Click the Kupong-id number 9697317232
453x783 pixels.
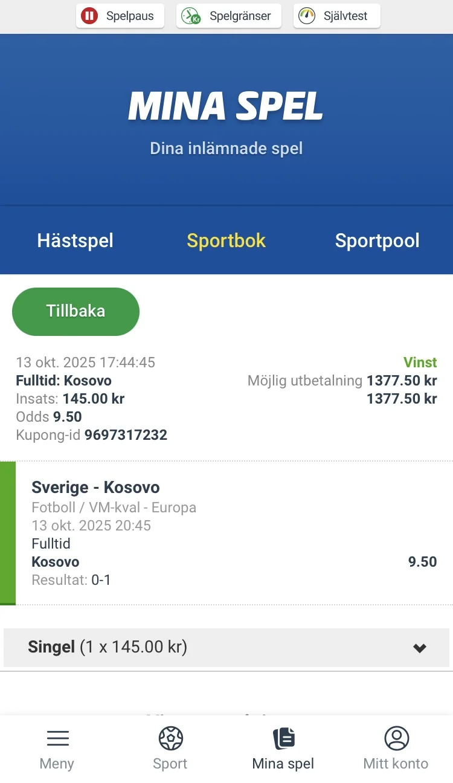coord(126,435)
